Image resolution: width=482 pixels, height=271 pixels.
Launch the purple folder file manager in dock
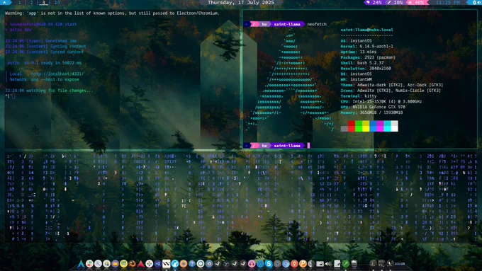click(x=115, y=264)
